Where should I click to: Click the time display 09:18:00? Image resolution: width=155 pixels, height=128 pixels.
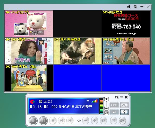[39, 107]
